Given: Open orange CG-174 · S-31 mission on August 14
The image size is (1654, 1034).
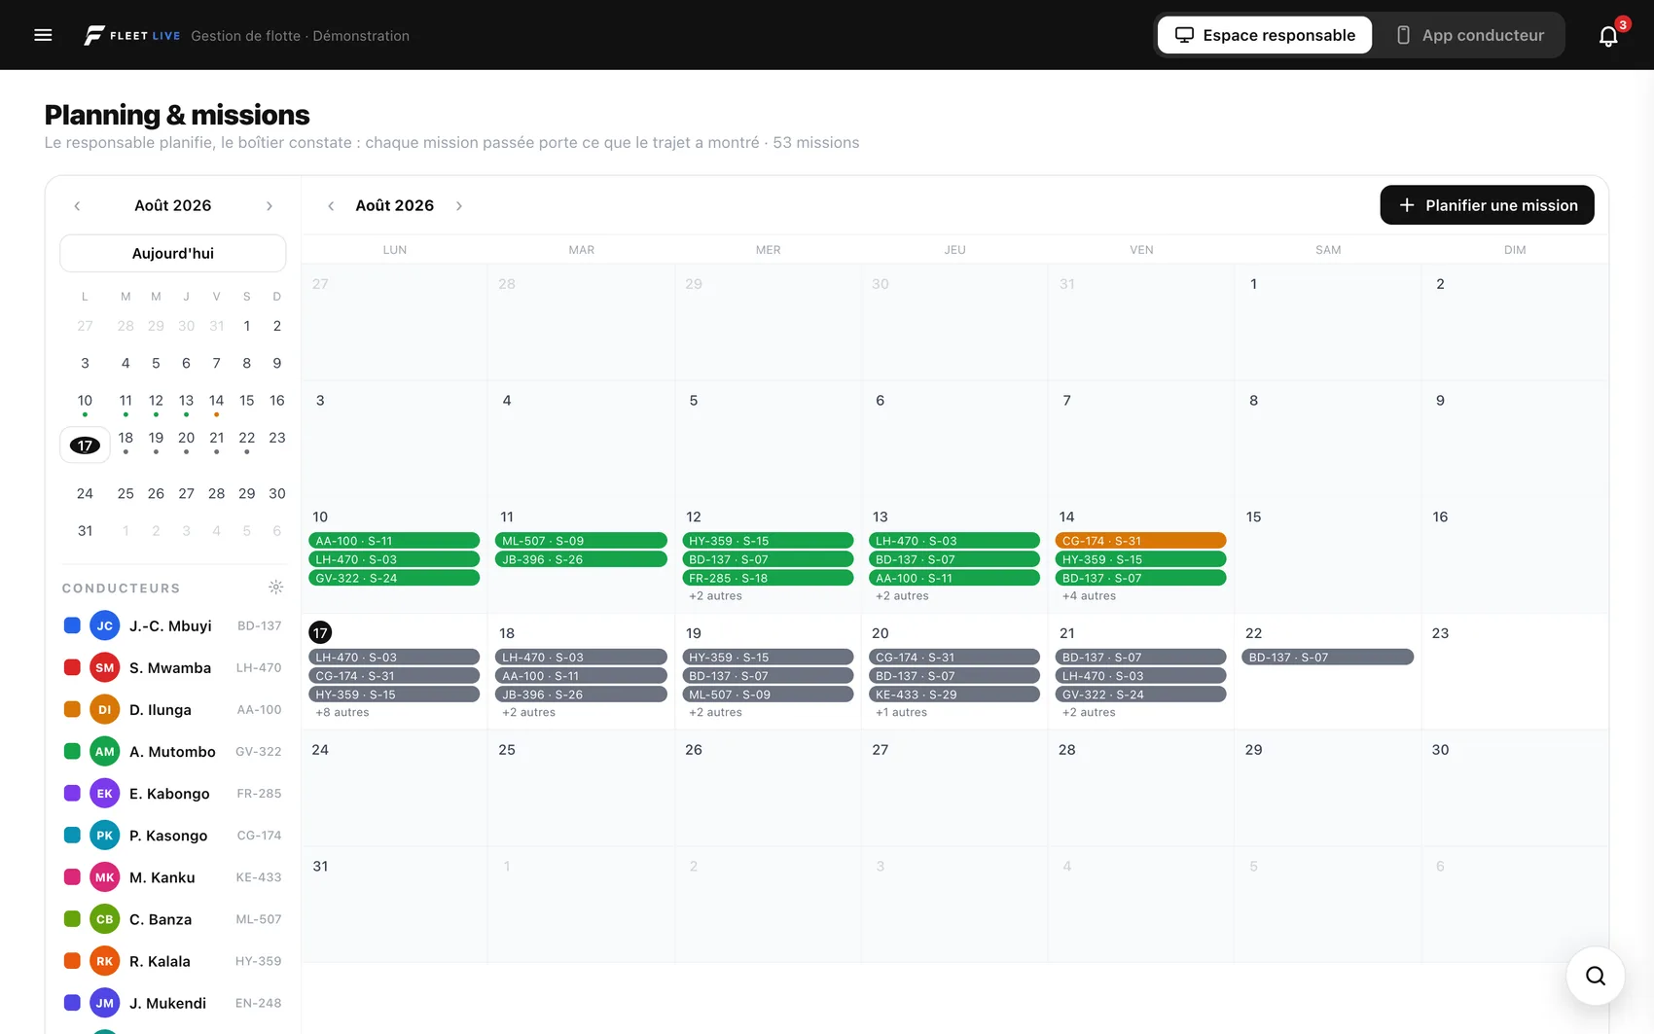Looking at the screenshot, I should (x=1140, y=541).
